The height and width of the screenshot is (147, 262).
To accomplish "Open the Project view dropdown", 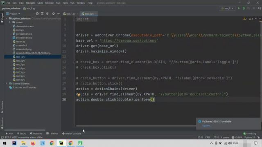I will [x=13, y=13].
